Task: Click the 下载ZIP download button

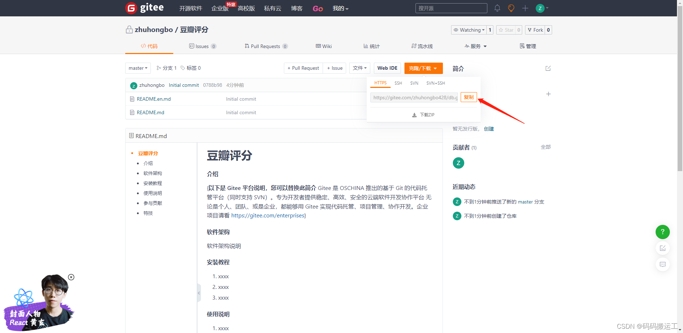Action: 423,115
